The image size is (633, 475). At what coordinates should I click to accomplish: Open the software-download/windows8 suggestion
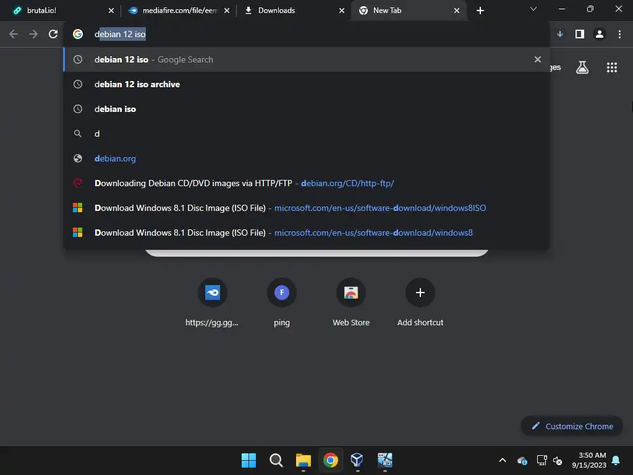pyautogui.click(x=307, y=233)
